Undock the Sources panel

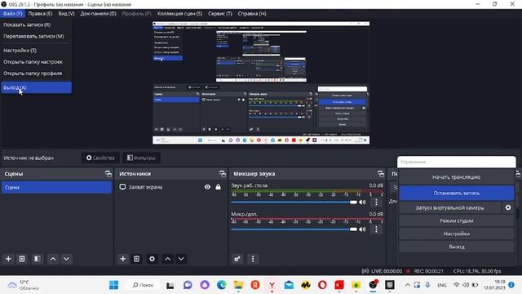[x=223, y=174]
